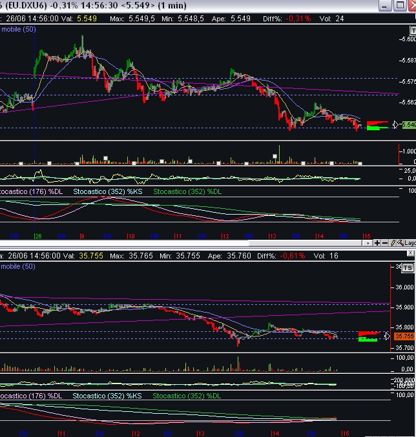Image resolution: width=416 pixels, height=437 pixels.
Task: Click the 35.900 level on the lower price axis
Action: 404,307
